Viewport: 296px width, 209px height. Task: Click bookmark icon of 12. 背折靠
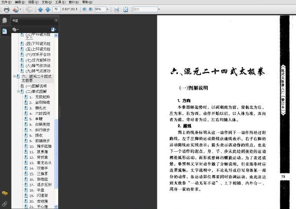point(26,157)
